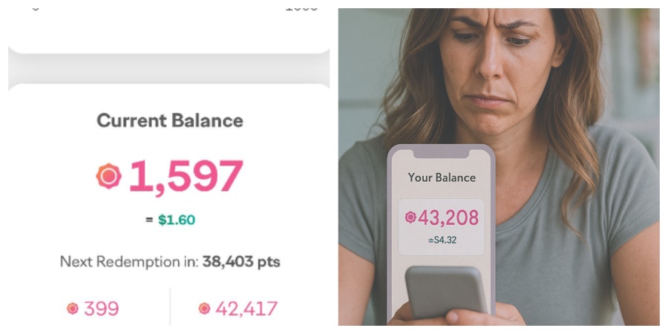Viewport: 668px width, 334px height.
Task: Tap the small coin icon next to 399
Action: 72,309
